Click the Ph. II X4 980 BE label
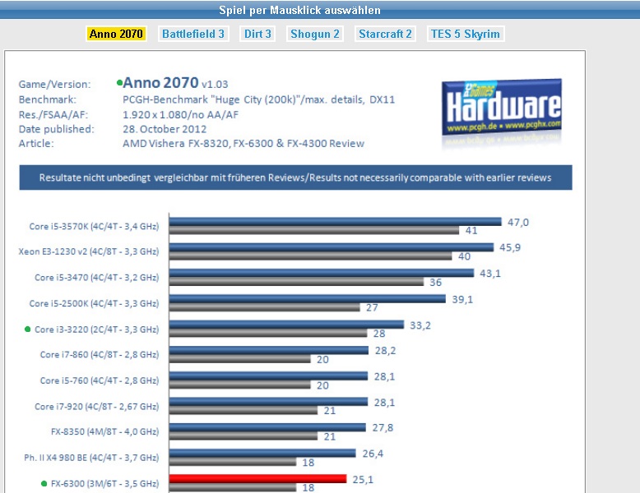This screenshot has height=493, width=640. click(91, 458)
